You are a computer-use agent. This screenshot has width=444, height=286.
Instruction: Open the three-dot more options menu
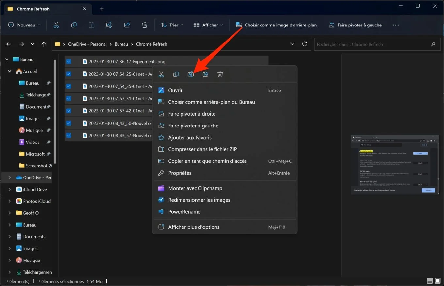tap(396, 25)
